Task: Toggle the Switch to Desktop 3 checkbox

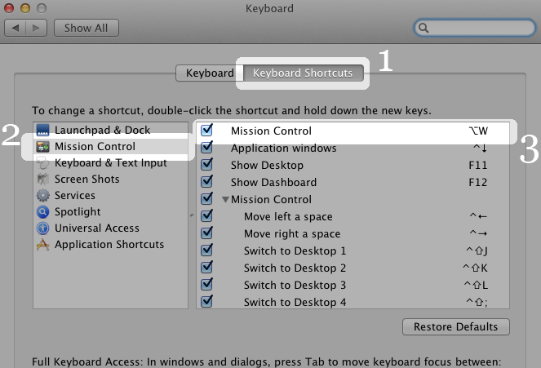Action: click(x=206, y=284)
